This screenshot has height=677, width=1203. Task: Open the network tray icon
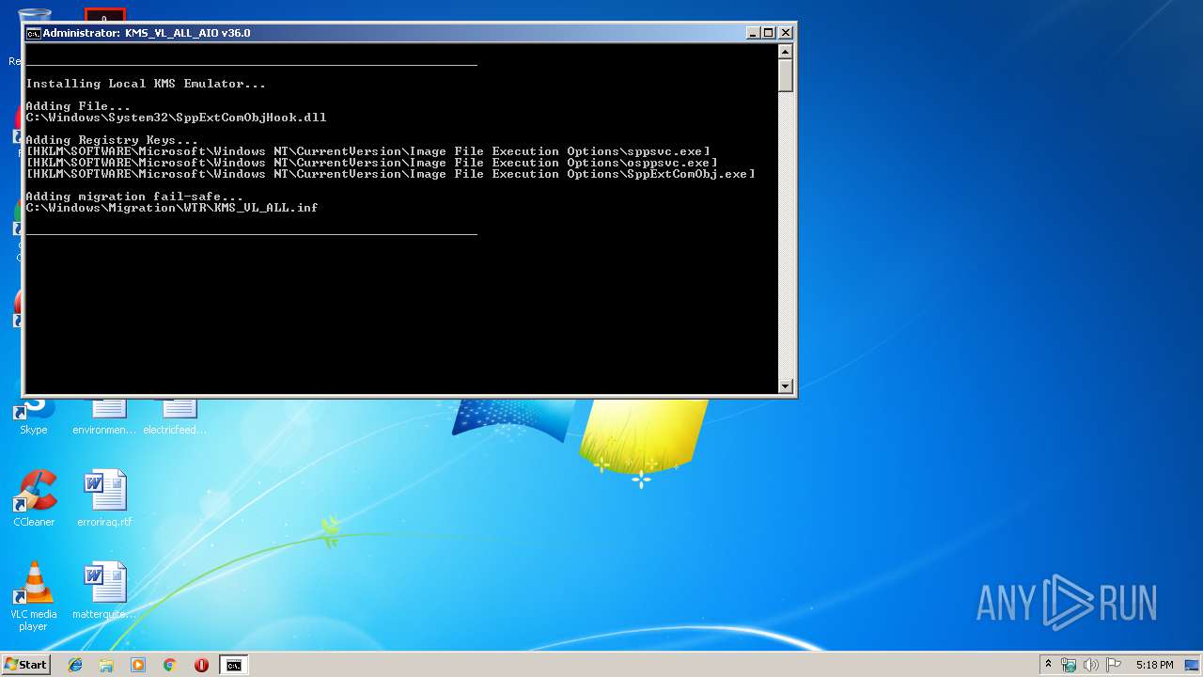[x=1069, y=665]
